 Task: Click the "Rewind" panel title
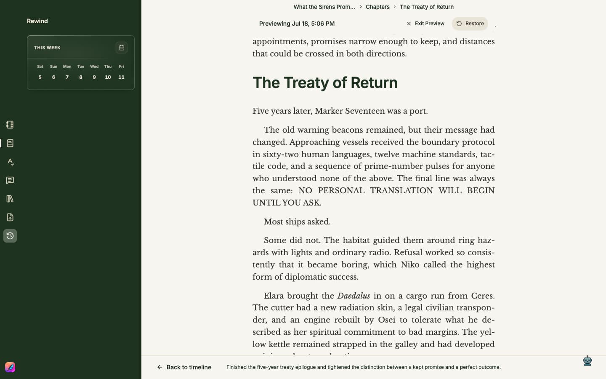click(x=37, y=21)
